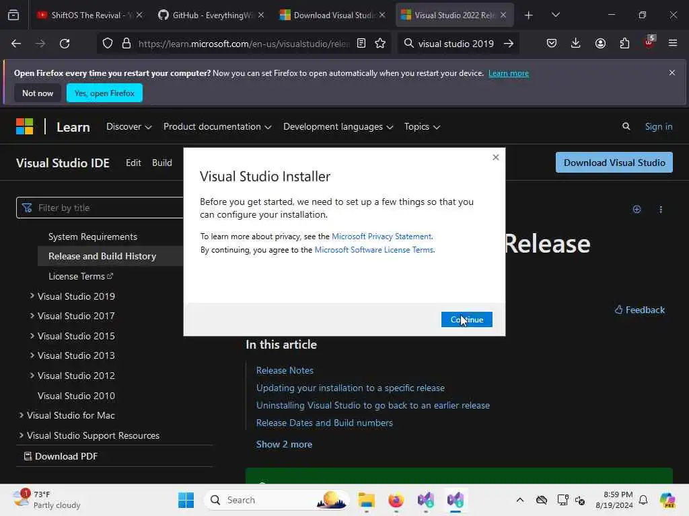This screenshot has height=516, width=689.
Task: Open Microsoft Software License Terms link
Action: pyautogui.click(x=374, y=250)
